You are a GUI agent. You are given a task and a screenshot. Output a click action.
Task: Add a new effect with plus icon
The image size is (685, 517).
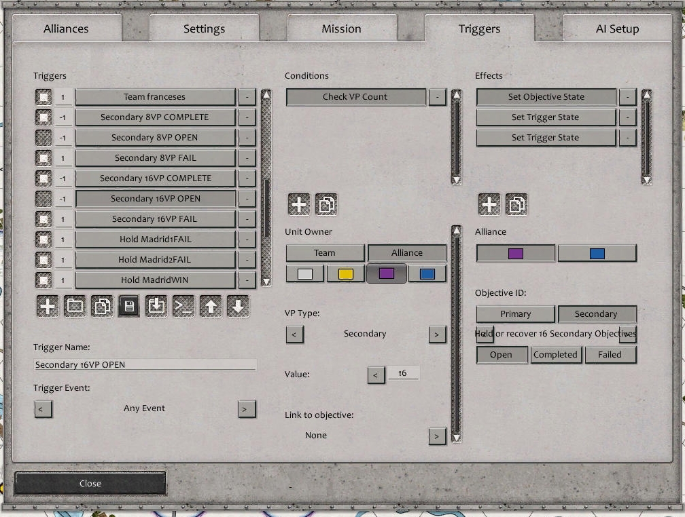click(x=489, y=205)
